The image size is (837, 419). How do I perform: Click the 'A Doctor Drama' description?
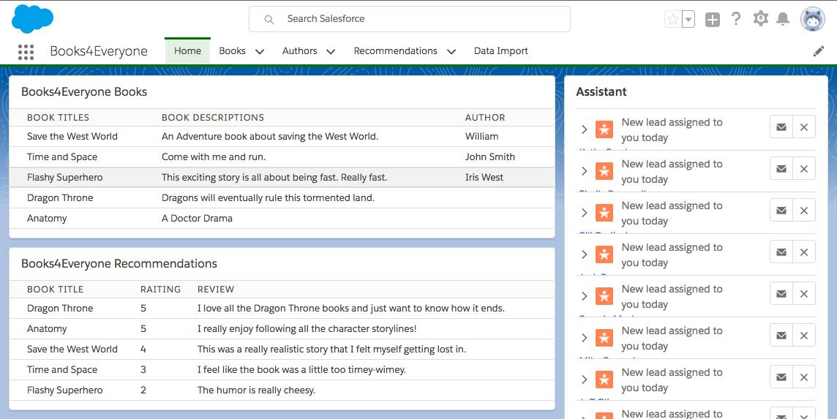[197, 219]
